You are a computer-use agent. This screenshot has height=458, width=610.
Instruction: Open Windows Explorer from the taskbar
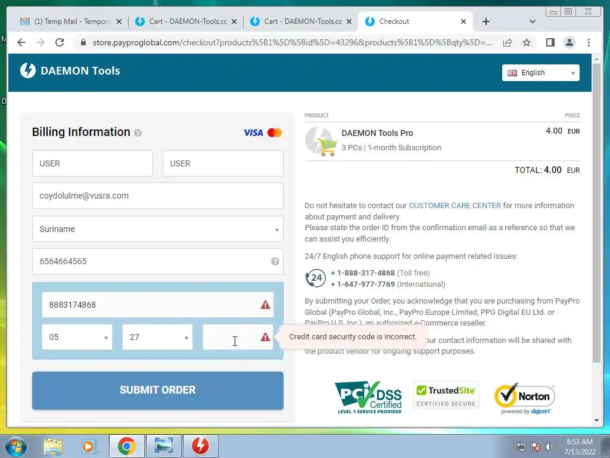53,446
